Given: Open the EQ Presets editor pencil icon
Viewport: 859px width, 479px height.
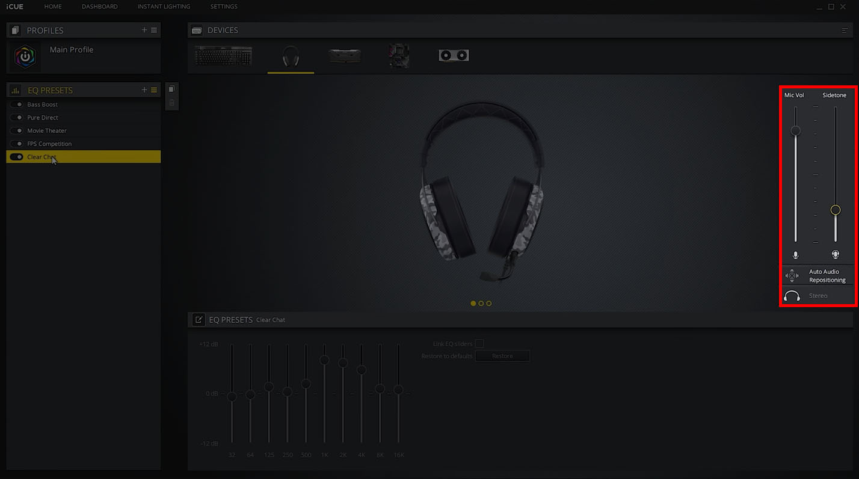Looking at the screenshot, I should tap(199, 319).
